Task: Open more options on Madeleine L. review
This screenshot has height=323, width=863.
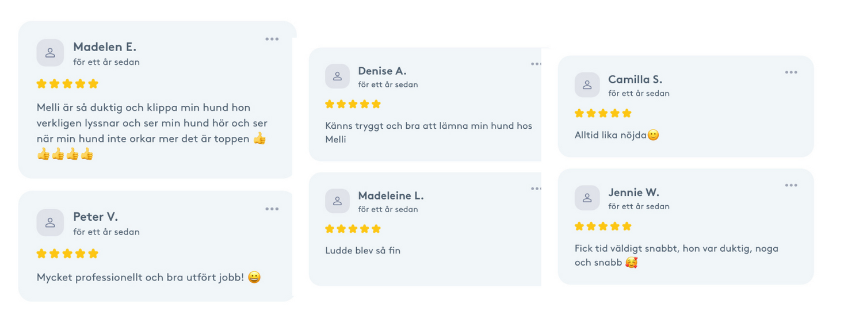Action: (536, 189)
